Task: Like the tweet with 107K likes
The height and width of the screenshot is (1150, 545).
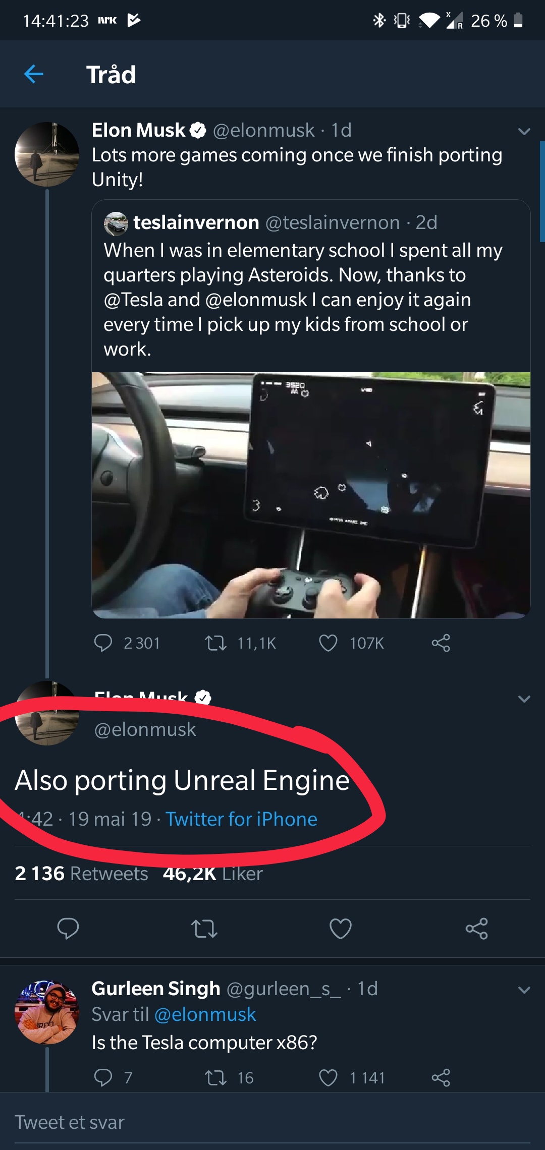Action: click(329, 643)
